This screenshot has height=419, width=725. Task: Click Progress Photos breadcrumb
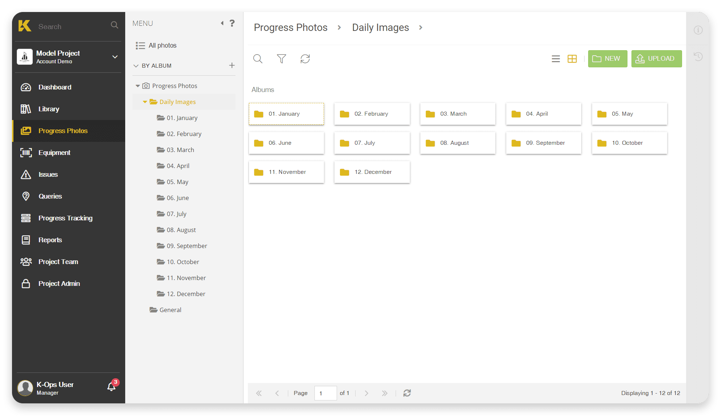(290, 28)
